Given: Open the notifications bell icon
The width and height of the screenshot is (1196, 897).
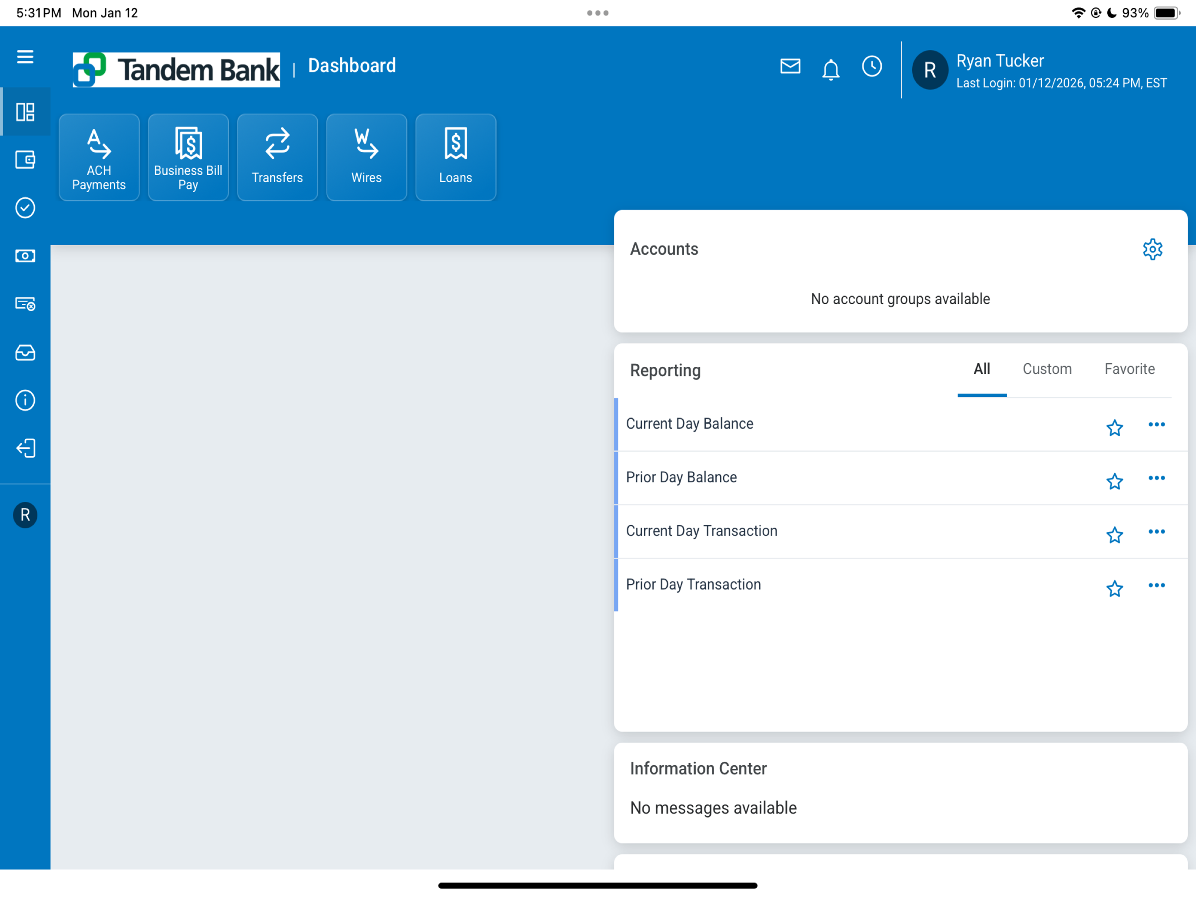Looking at the screenshot, I should click(831, 69).
